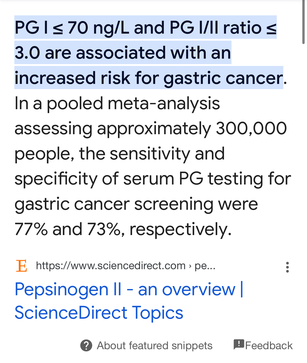Click the words "pooled meta-analysis"
Screen dimensions: 307x363
coord(133,103)
